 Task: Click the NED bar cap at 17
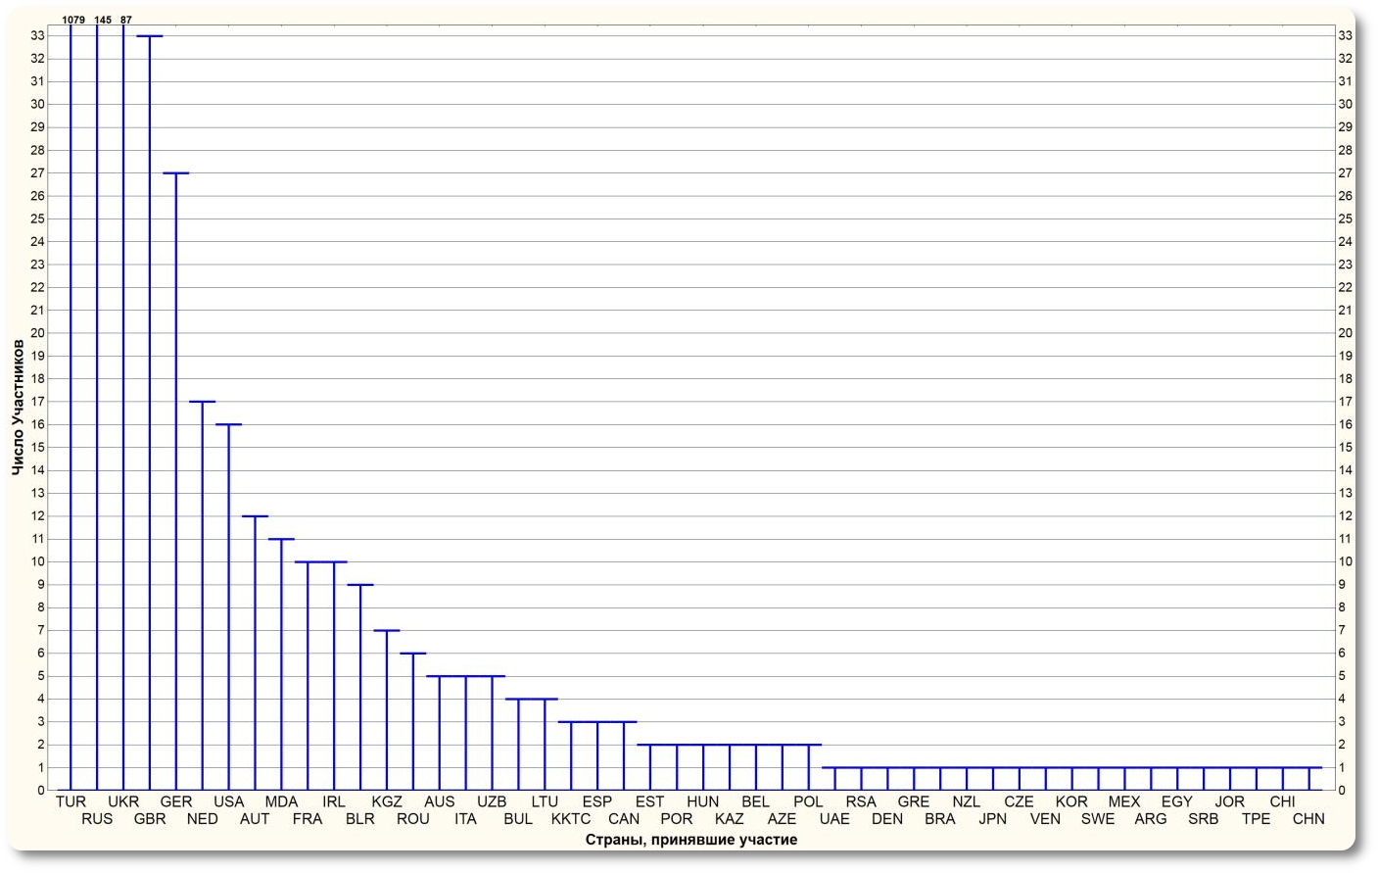(203, 402)
